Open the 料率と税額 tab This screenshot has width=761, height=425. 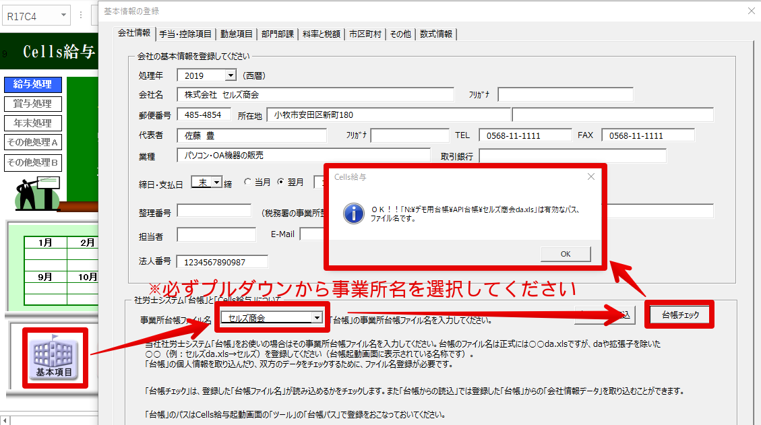[x=322, y=34]
